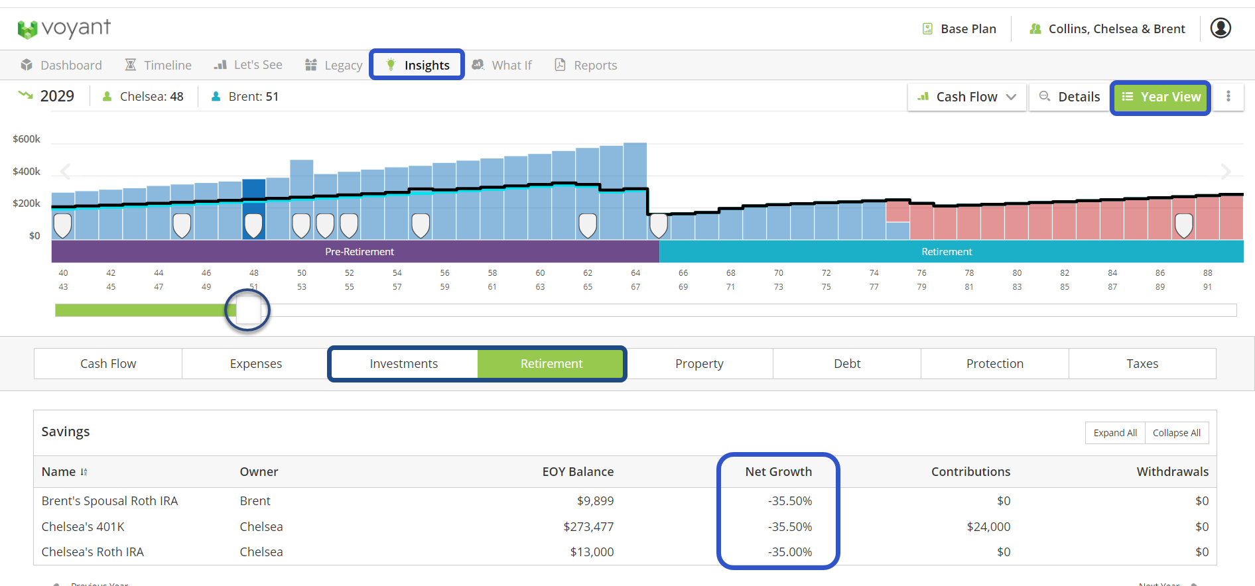Image resolution: width=1255 pixels, height=586 pixels.
Task: Open the Base Plan selector
Action: tap(959, 29)
